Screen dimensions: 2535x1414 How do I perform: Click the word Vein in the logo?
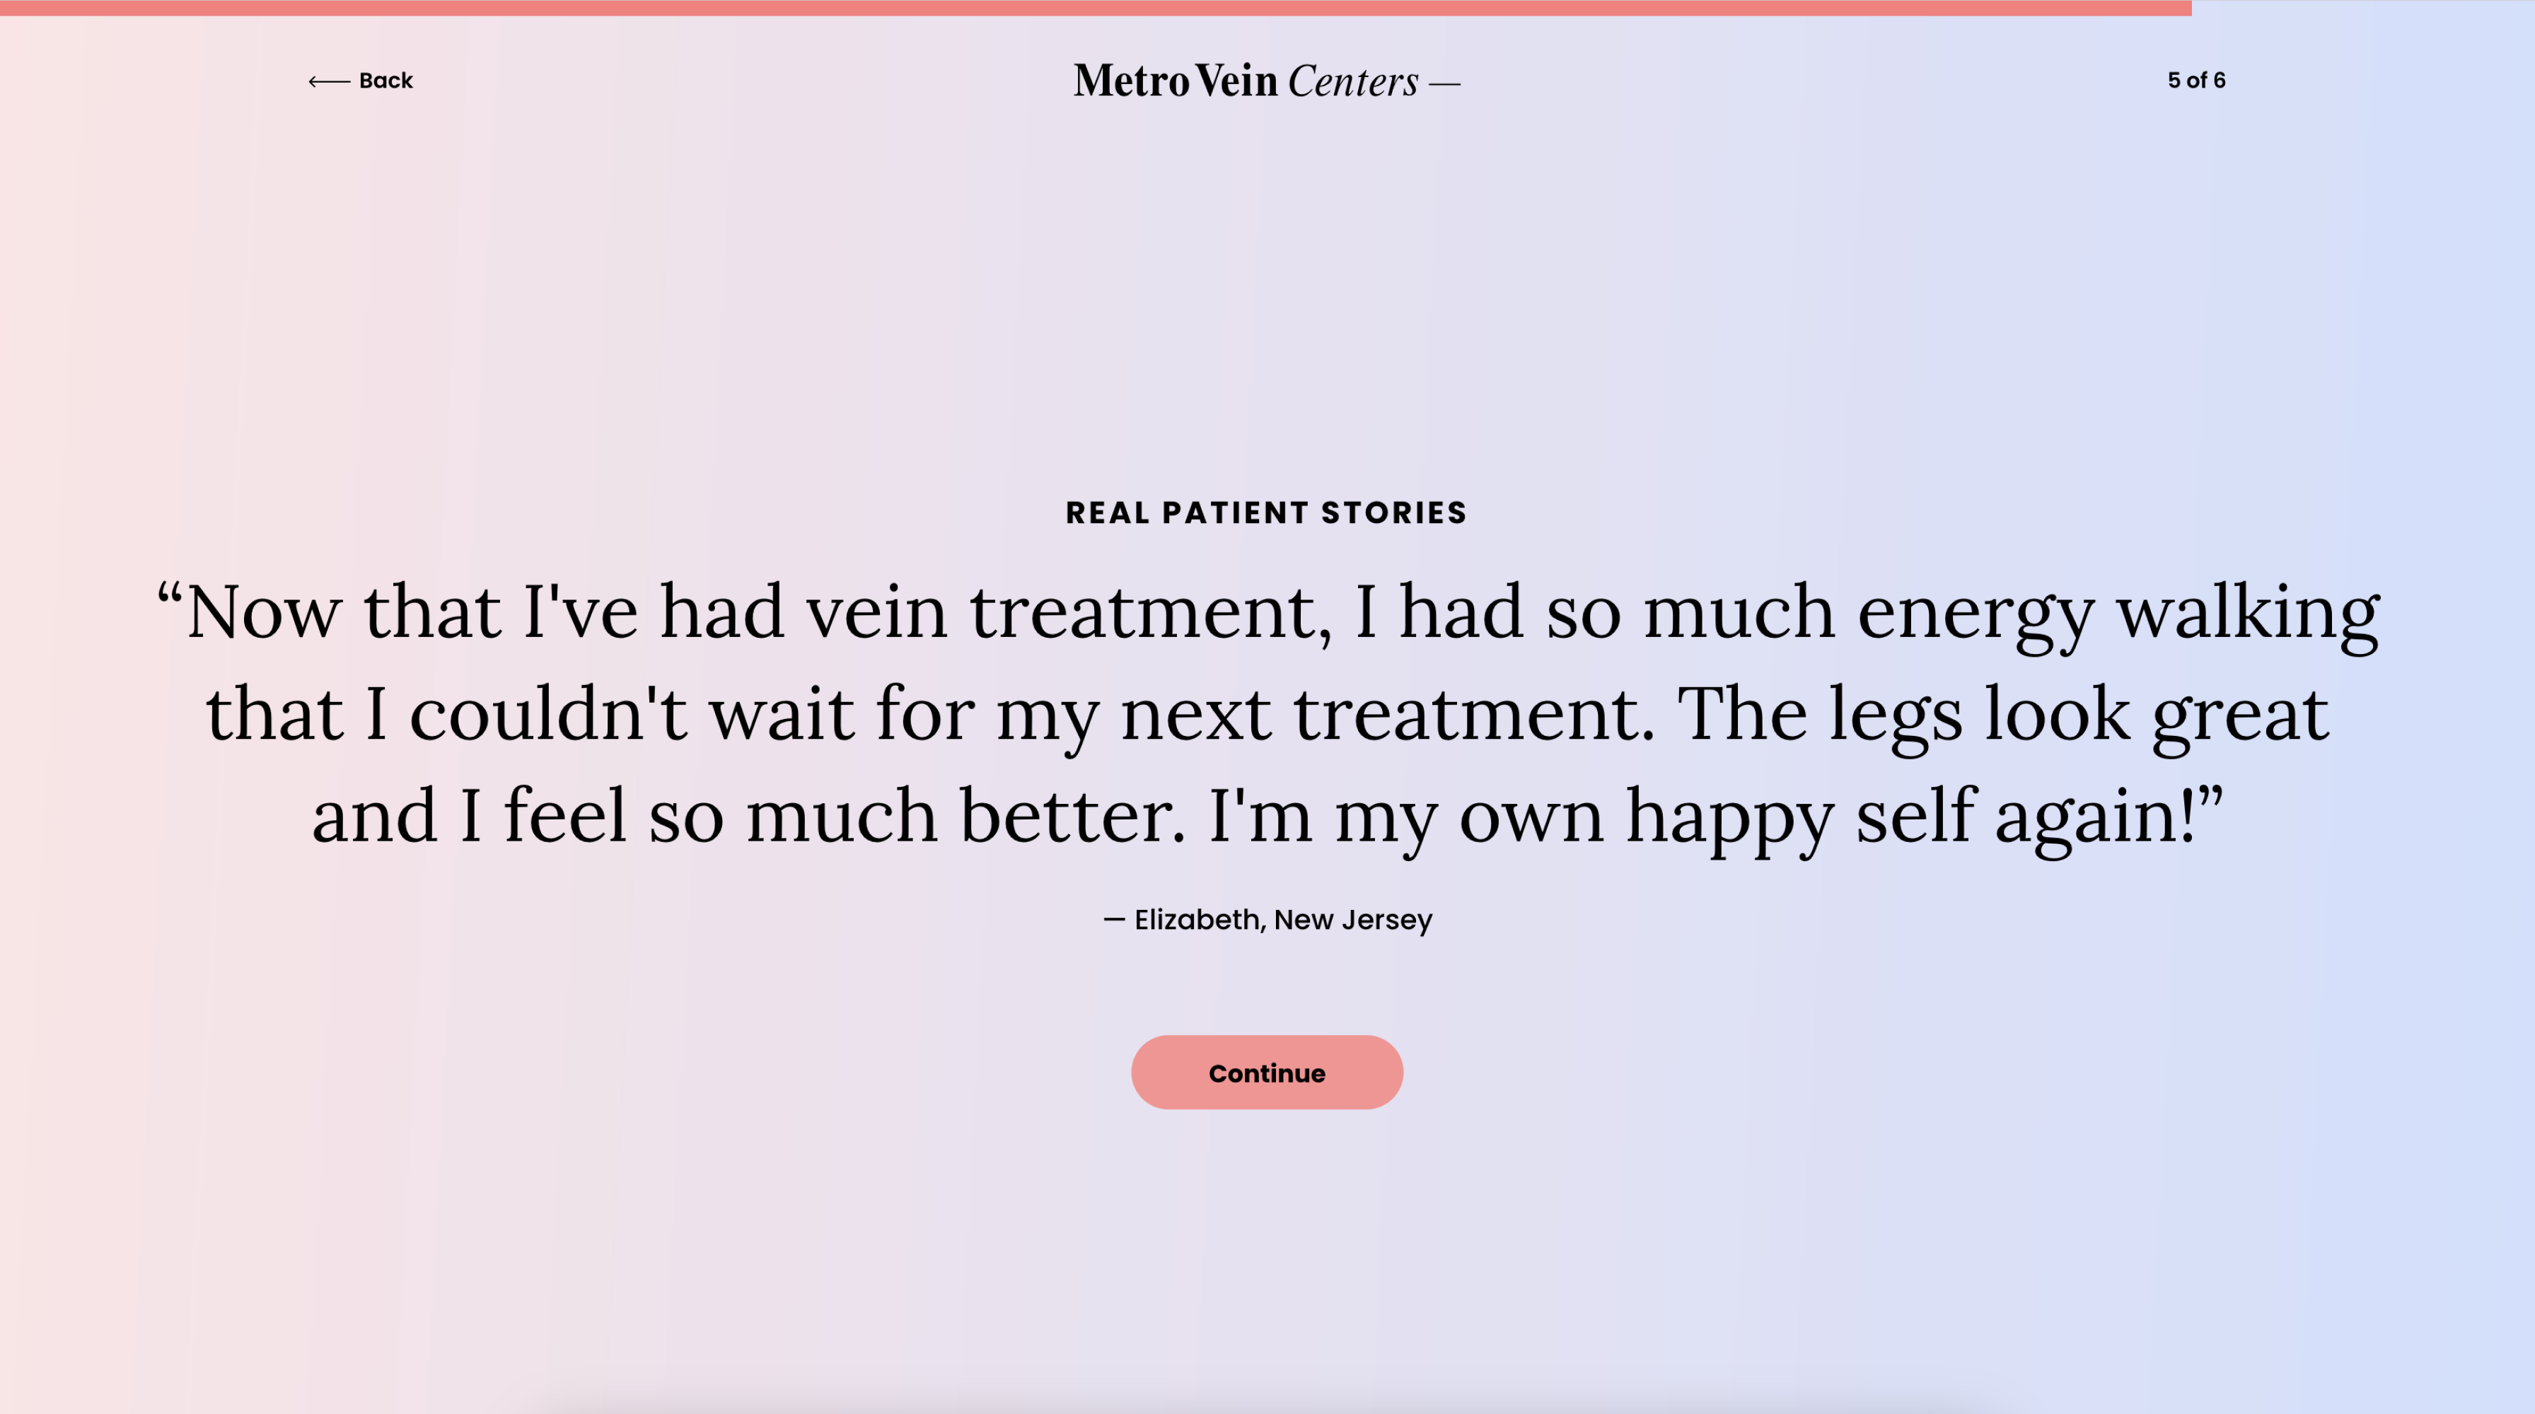[x=1236, y=81]
